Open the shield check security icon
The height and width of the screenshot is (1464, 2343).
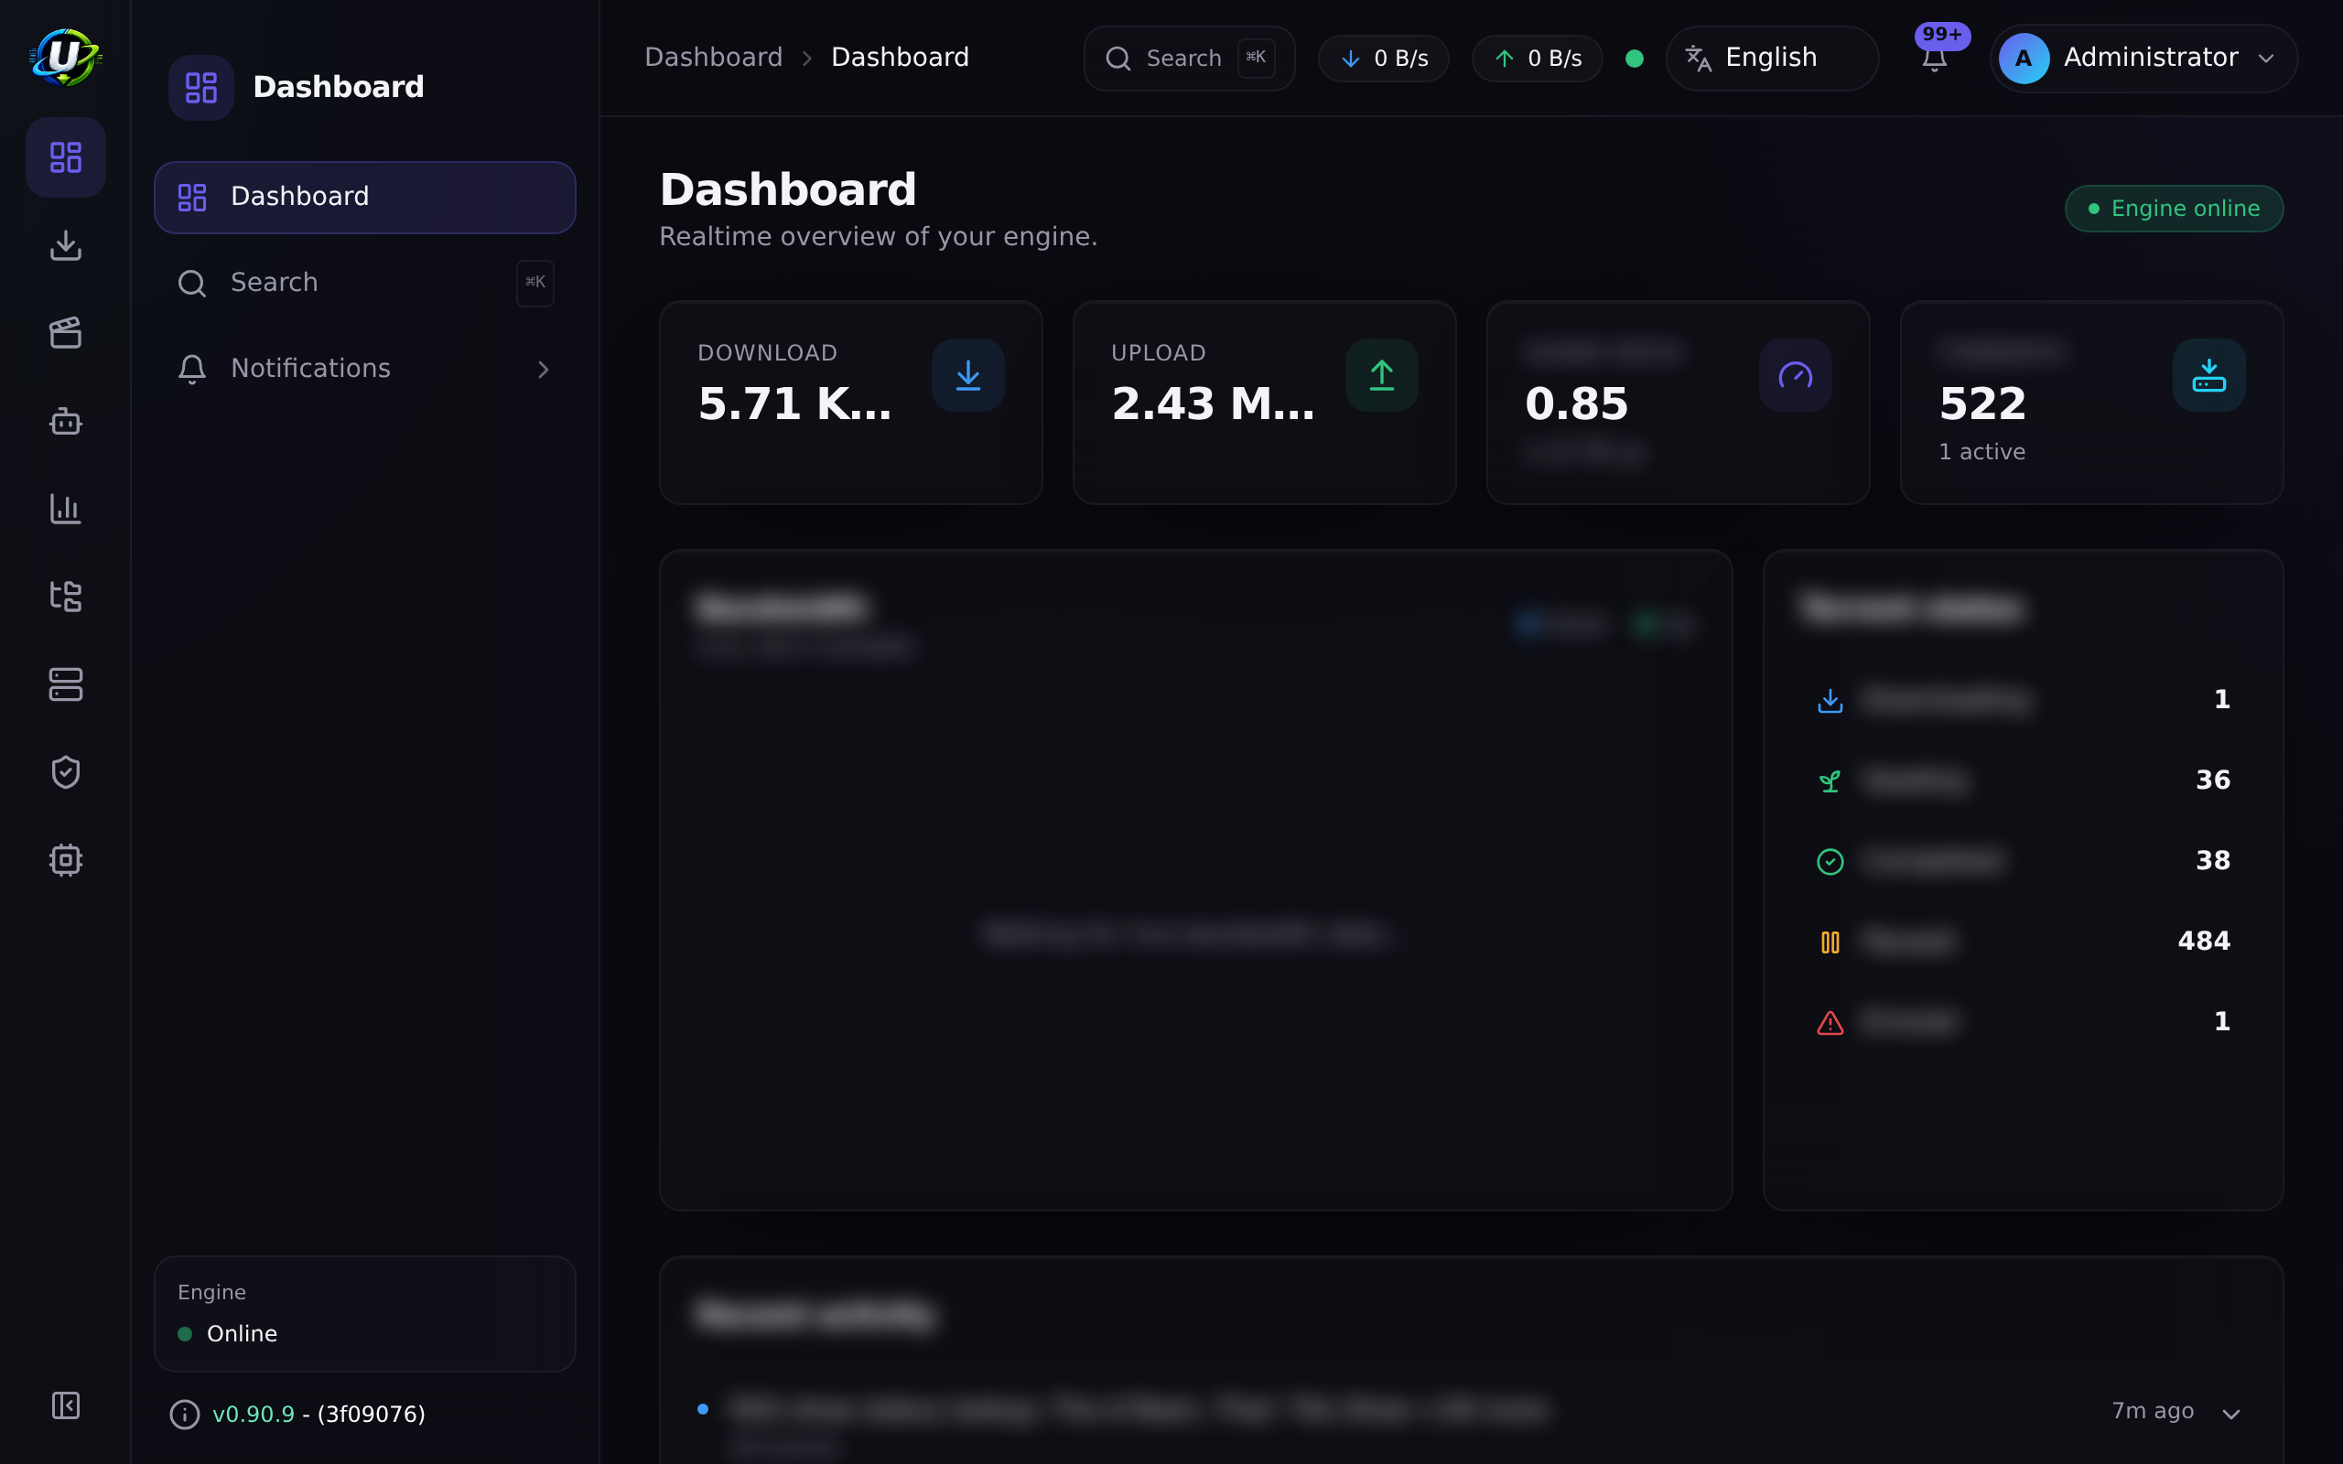tap(66, 771)
